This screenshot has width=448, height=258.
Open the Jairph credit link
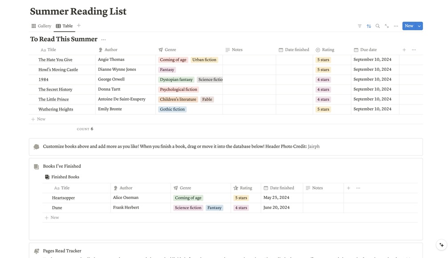[314, 146]
